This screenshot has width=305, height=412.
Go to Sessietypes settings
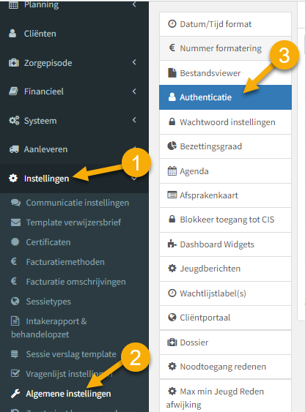(48, 301)
